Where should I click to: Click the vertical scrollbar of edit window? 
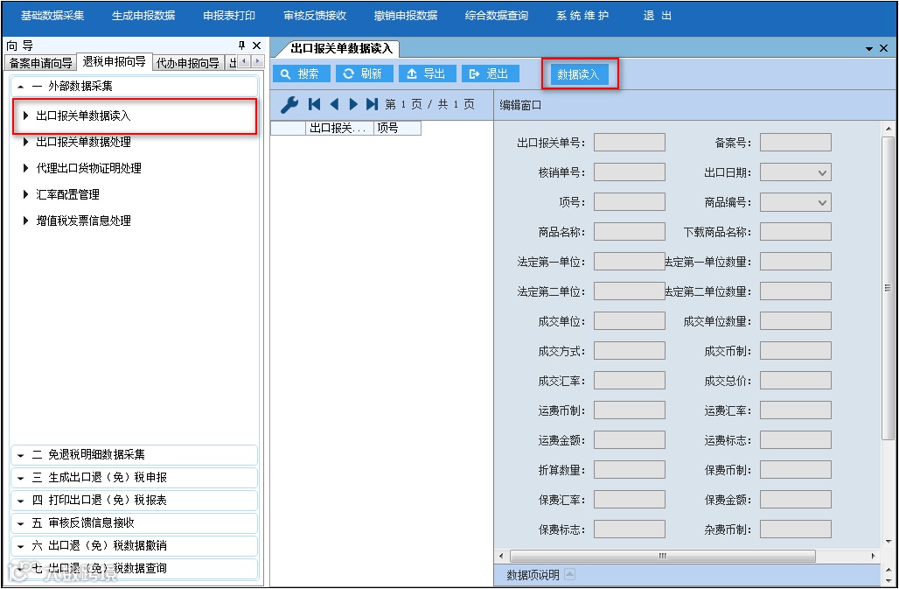pos(889,288)
